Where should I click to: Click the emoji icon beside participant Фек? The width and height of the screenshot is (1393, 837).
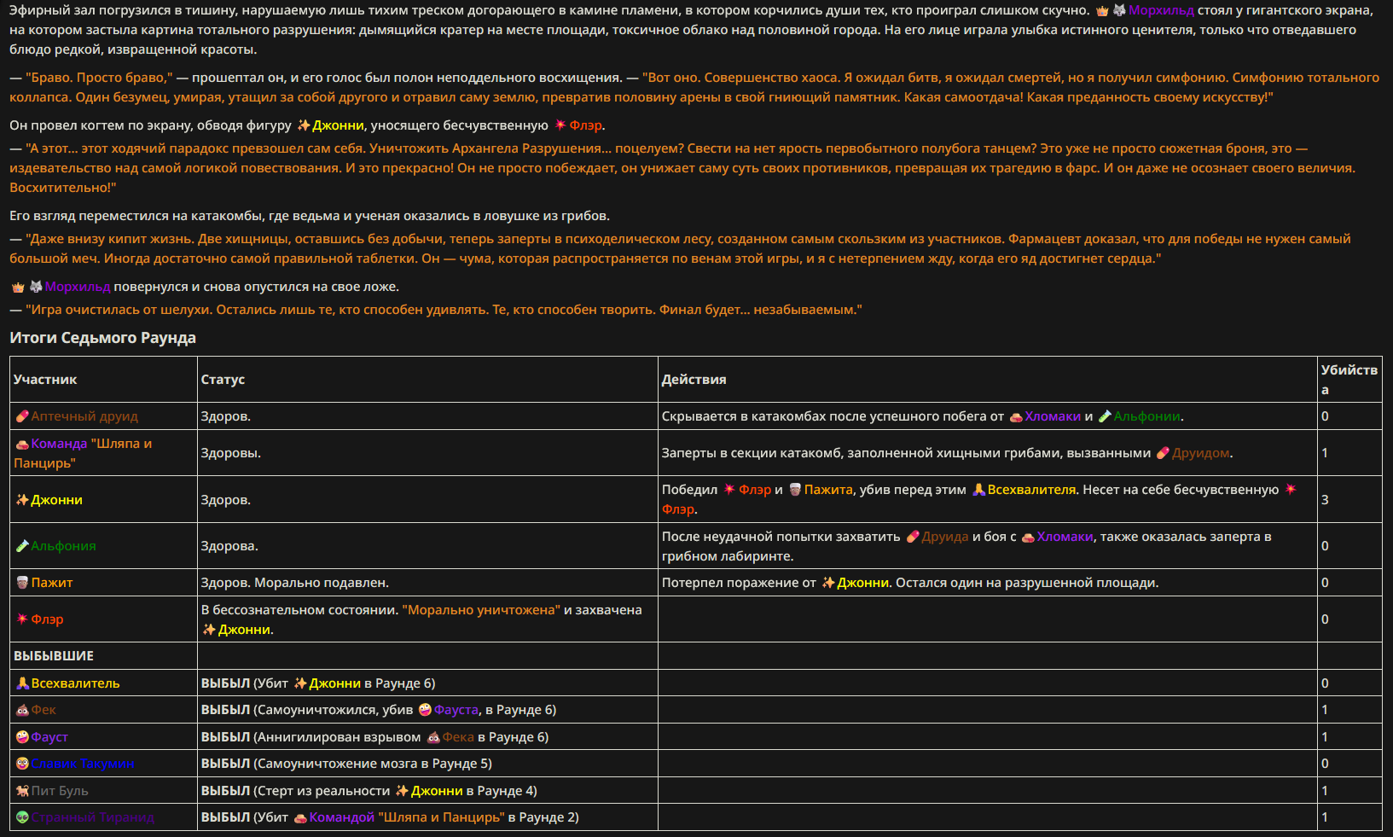click(22, 710)
